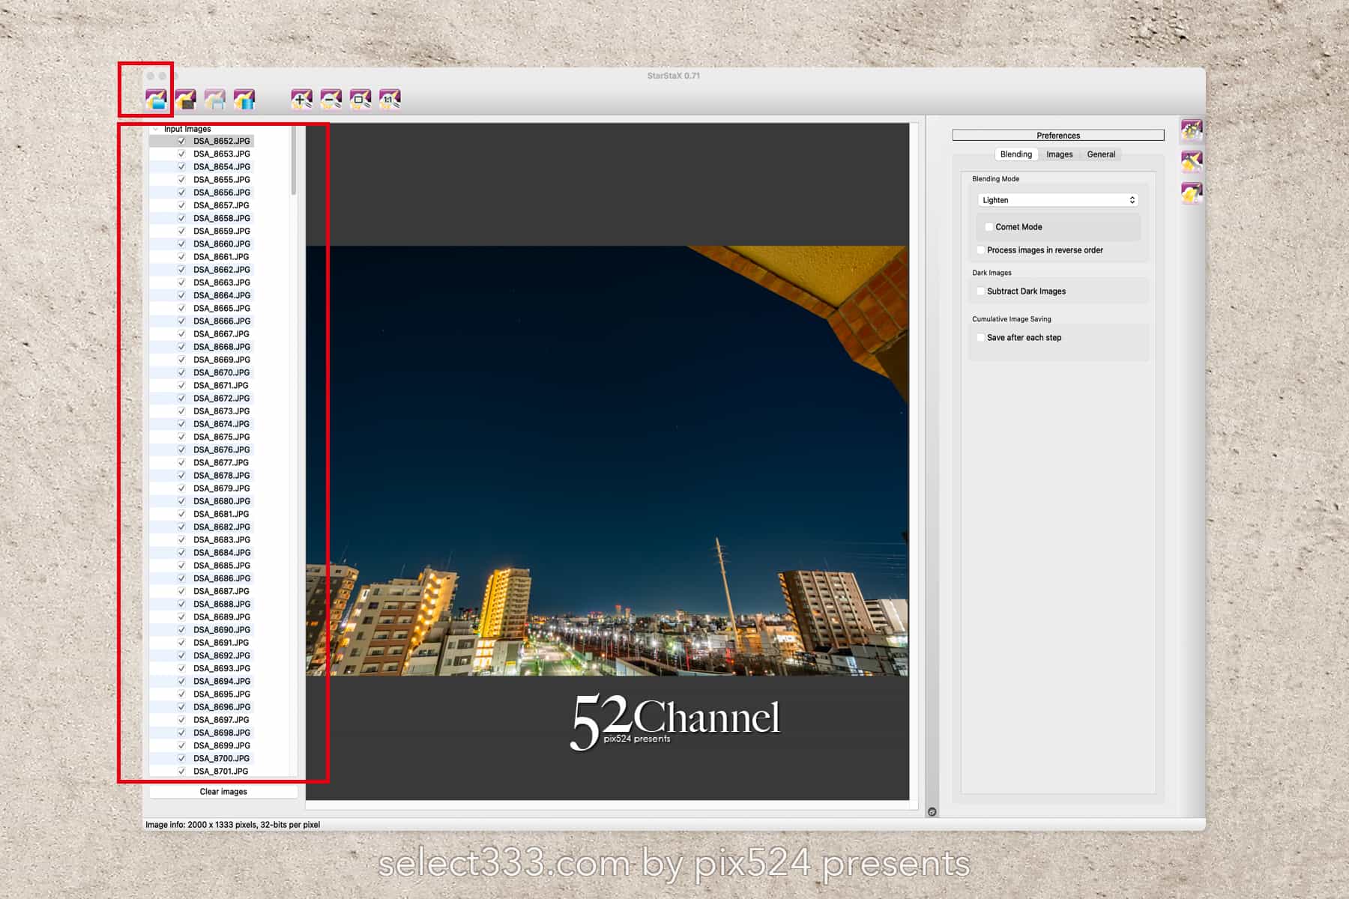Click the Open Dark Frames icon
This screenshot has width=1349, height=899.
coord(185,99)
